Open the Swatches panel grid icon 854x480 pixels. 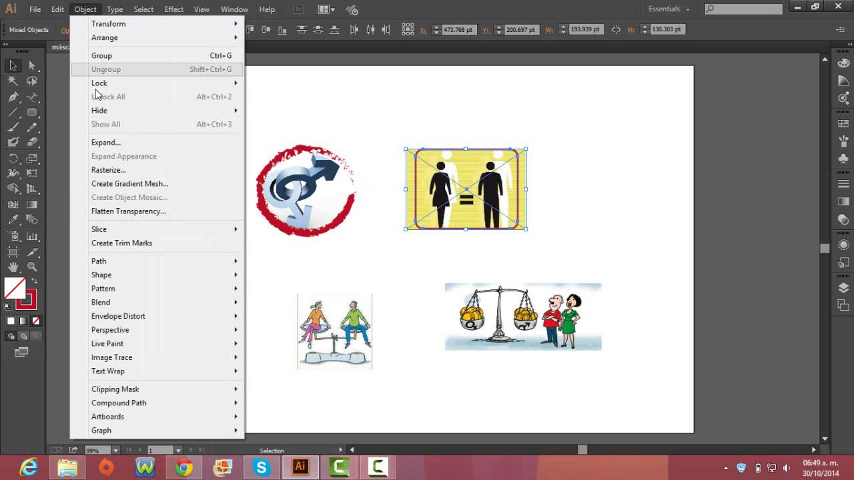[x=843, y=123]
